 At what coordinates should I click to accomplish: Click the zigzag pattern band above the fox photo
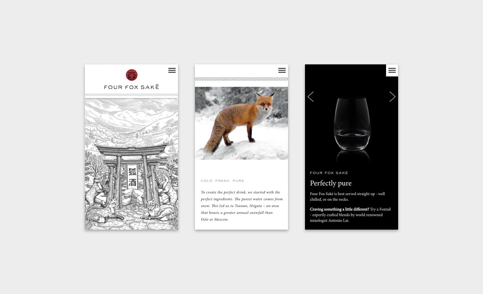(241, 79)
